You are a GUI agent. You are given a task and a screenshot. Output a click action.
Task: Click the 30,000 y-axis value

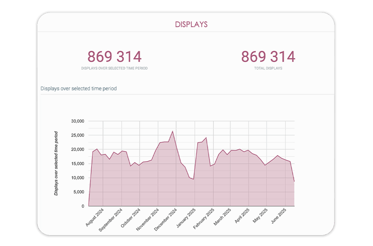click(78, 121)
